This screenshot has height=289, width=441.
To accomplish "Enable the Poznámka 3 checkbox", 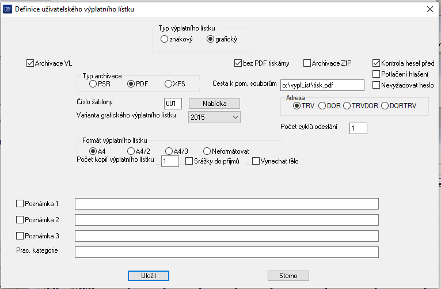I will point(20,235).
